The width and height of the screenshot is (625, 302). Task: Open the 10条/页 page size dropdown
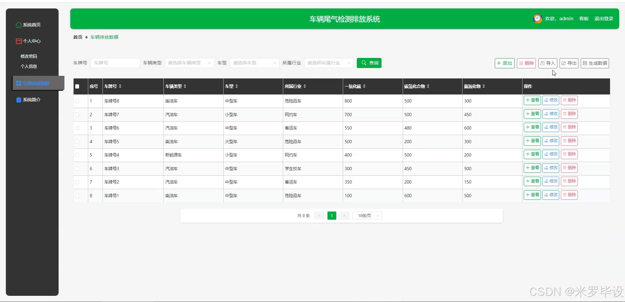pos(367,216)
